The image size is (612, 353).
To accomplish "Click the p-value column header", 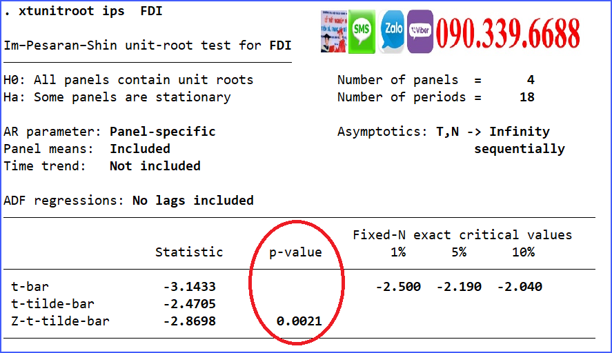I will click(x=295, y=252).
